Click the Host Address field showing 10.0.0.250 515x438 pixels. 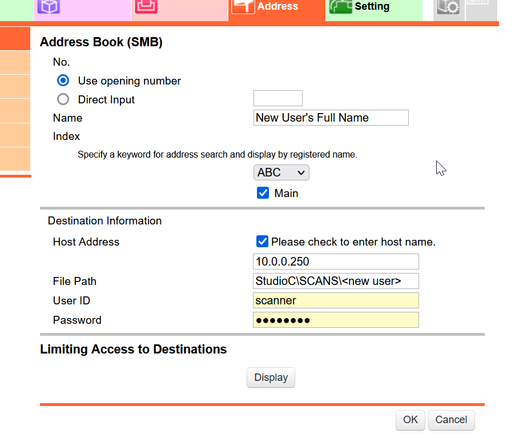pyautogui.click(x=336, y=262)
